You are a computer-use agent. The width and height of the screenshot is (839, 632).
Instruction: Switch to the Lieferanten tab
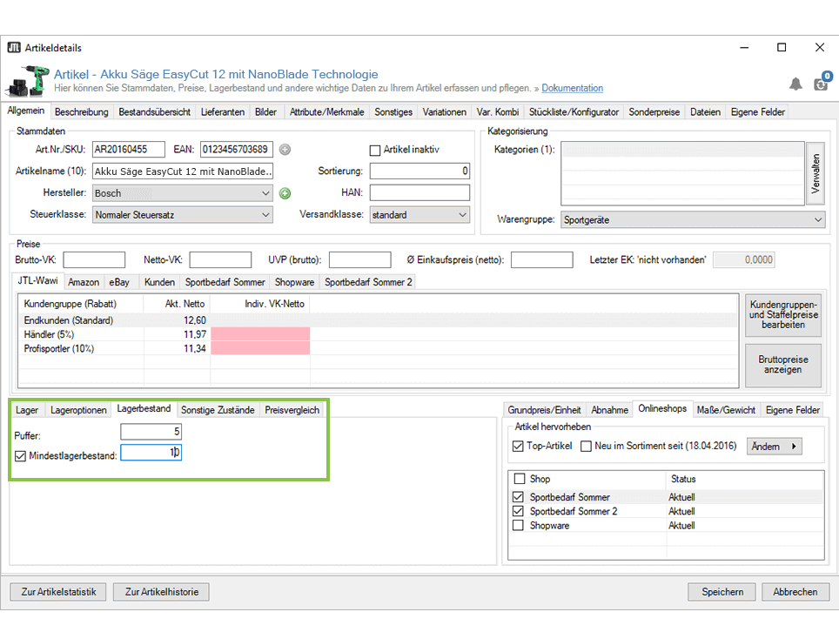[223, 112]
